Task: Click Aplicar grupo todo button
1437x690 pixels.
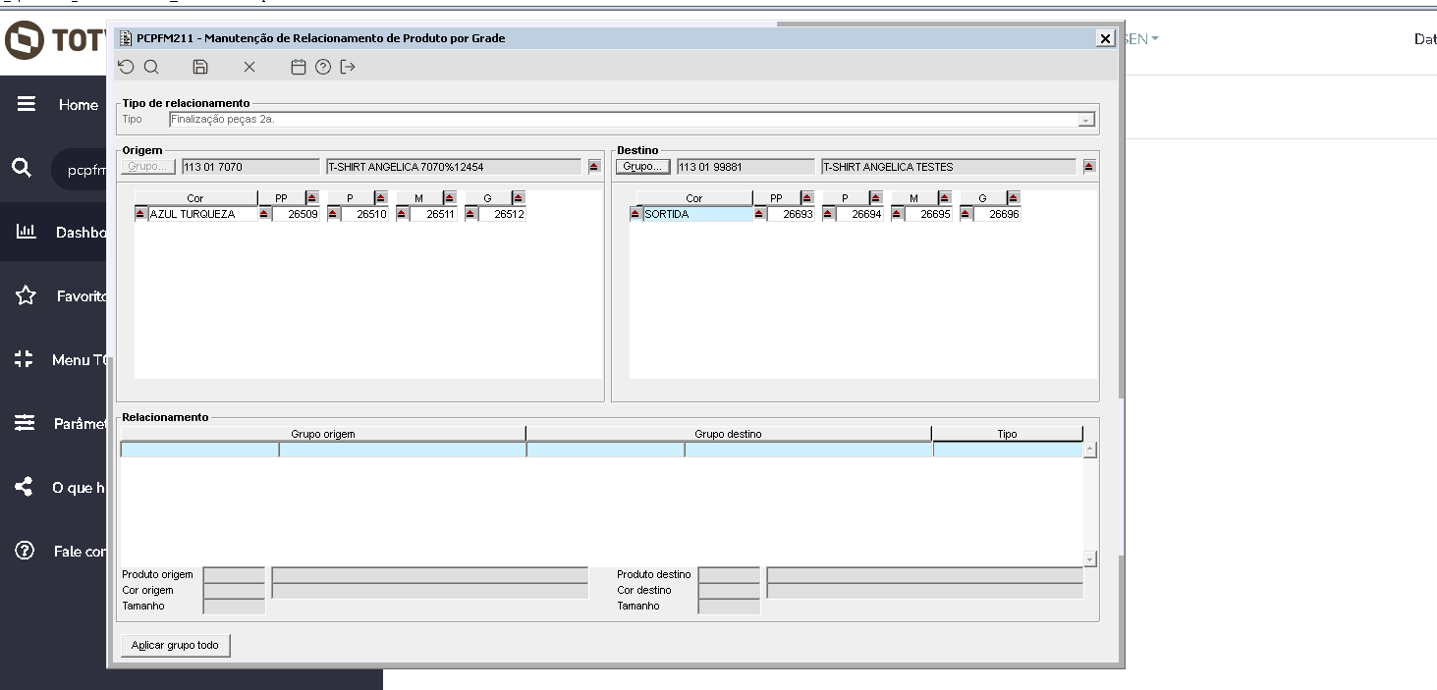Action: pyautogui.click(x=175, y=646)
